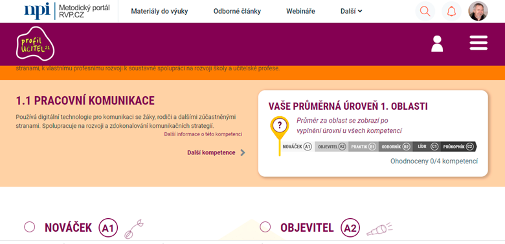The height and width of the screenshot is (244, 505).
Task: Click the Praktik B1 level segment
Action: tap(363, 147)
